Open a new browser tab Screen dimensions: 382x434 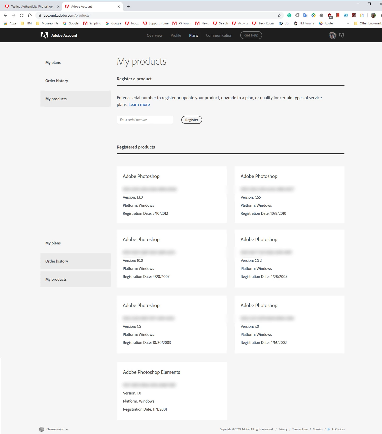128,7
